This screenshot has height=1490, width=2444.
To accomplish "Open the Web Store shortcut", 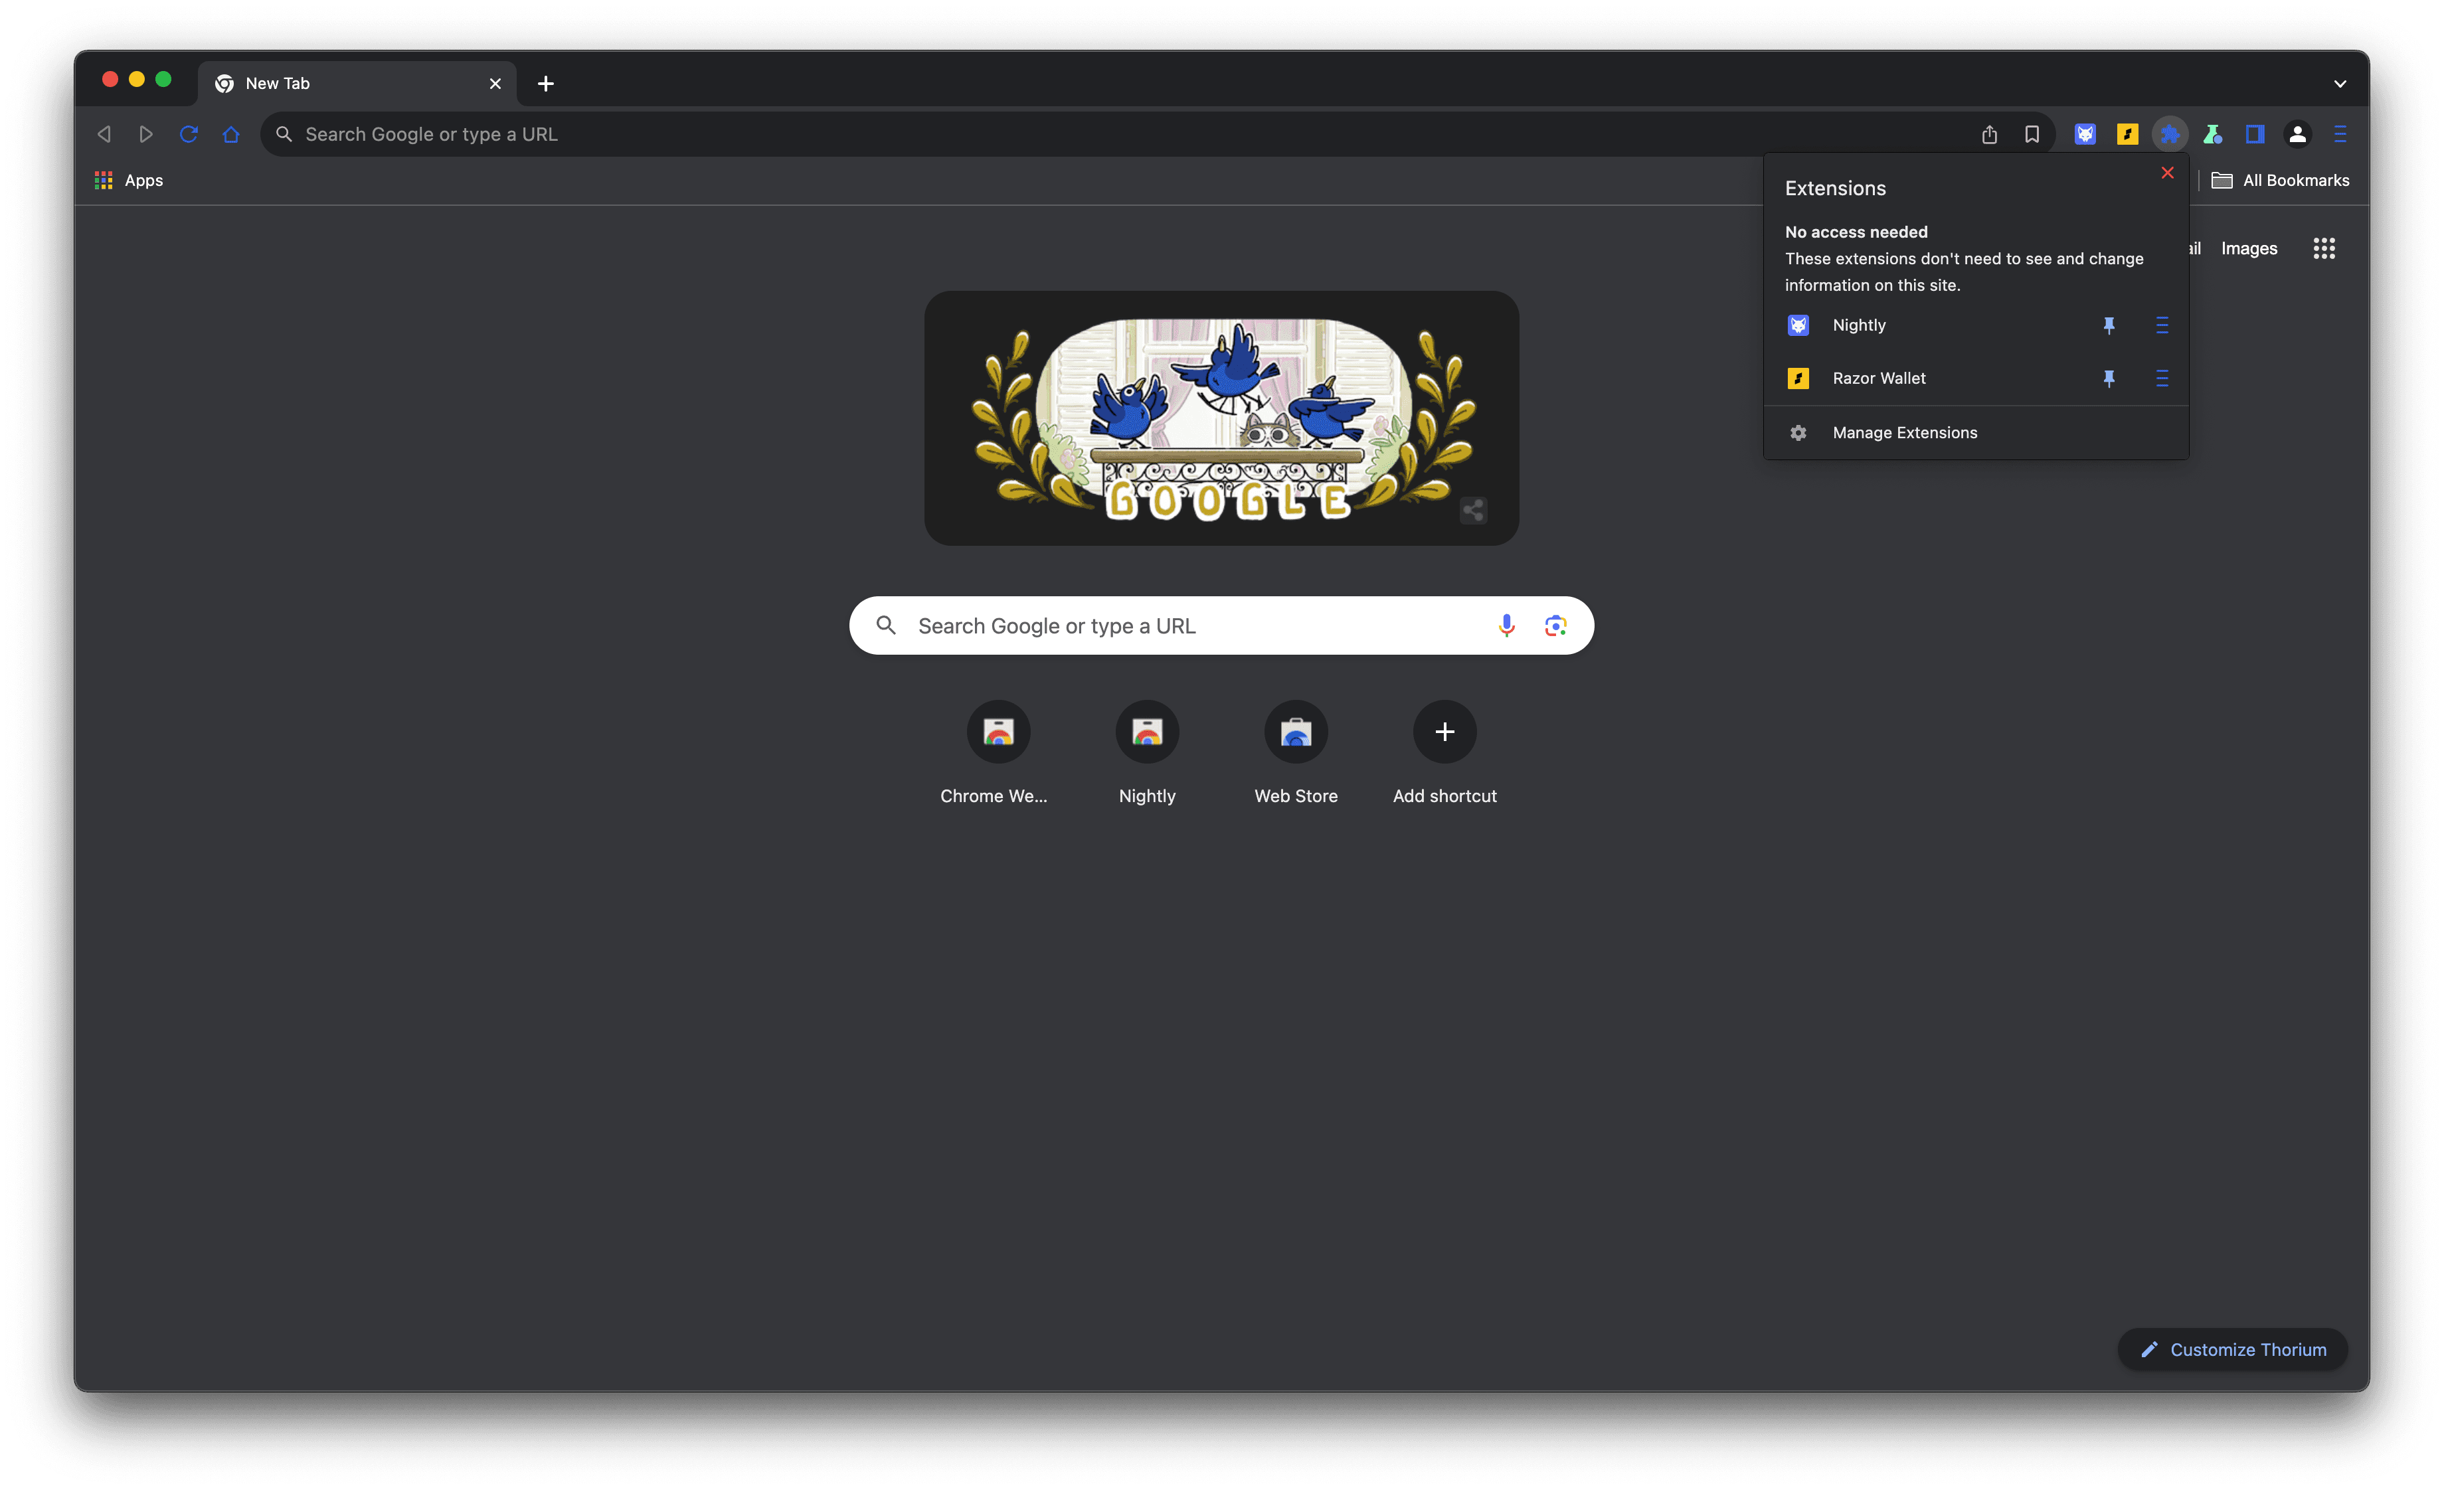I will click(x=1296, y=754).
